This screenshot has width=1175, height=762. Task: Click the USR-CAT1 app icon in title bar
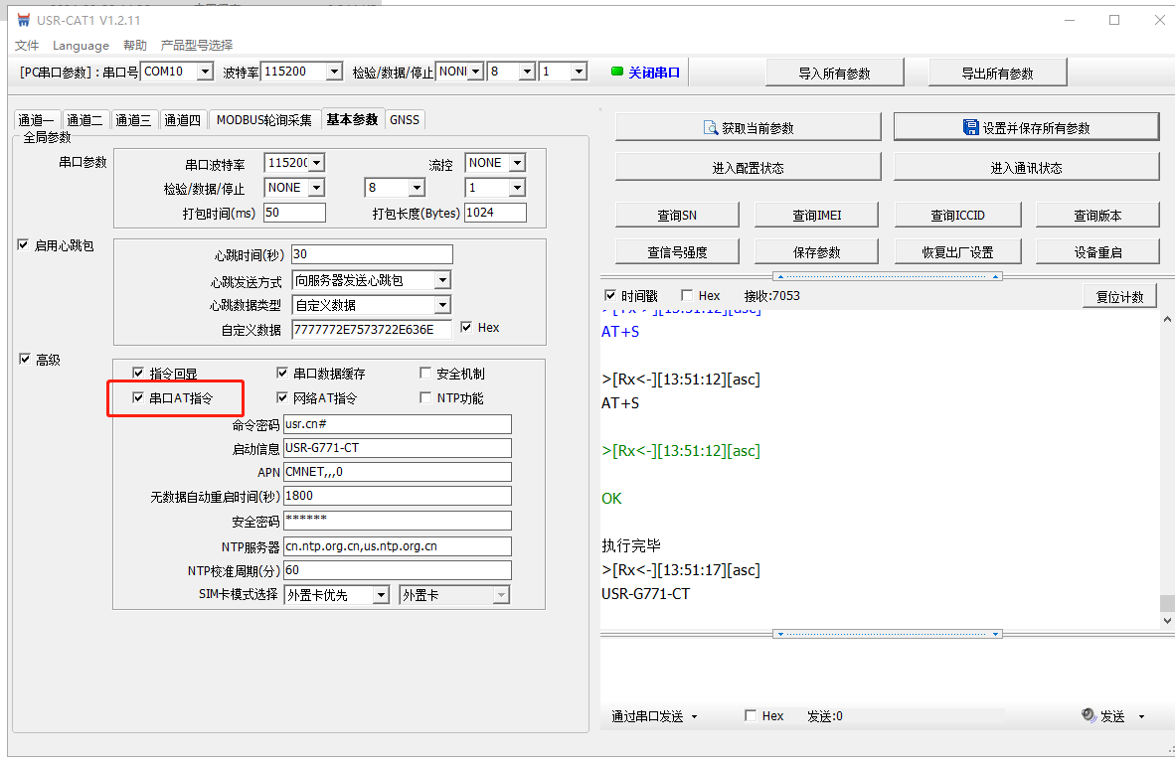tap(23, 20)
